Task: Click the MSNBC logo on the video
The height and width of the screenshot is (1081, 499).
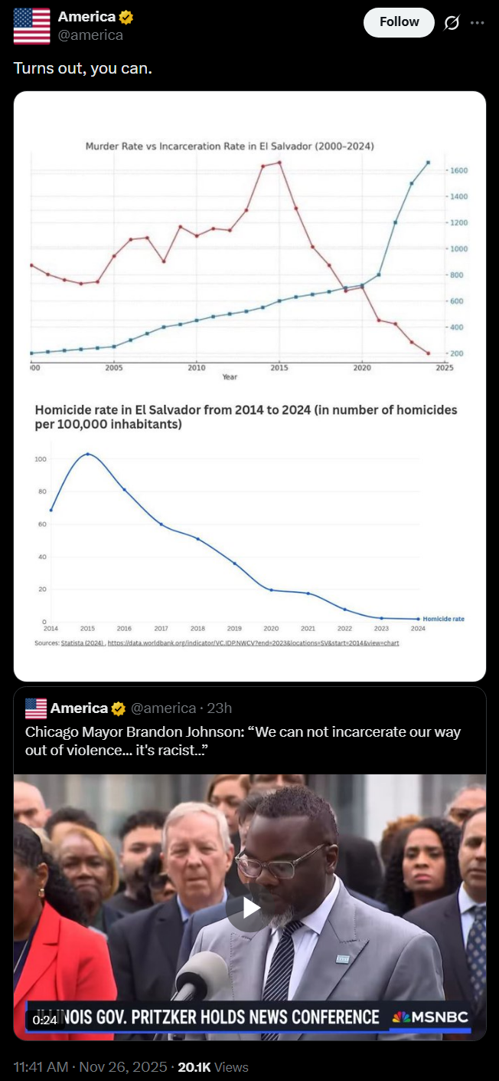Action: [x=429, y=1017]
